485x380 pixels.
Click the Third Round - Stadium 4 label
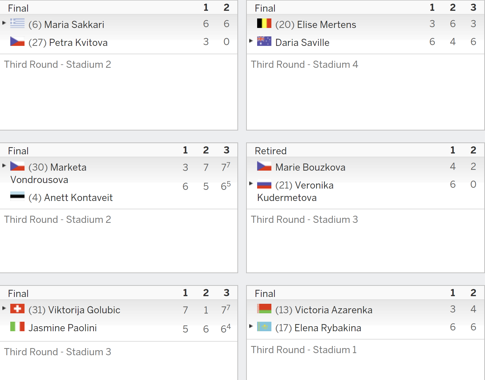(x=304, y=64)
